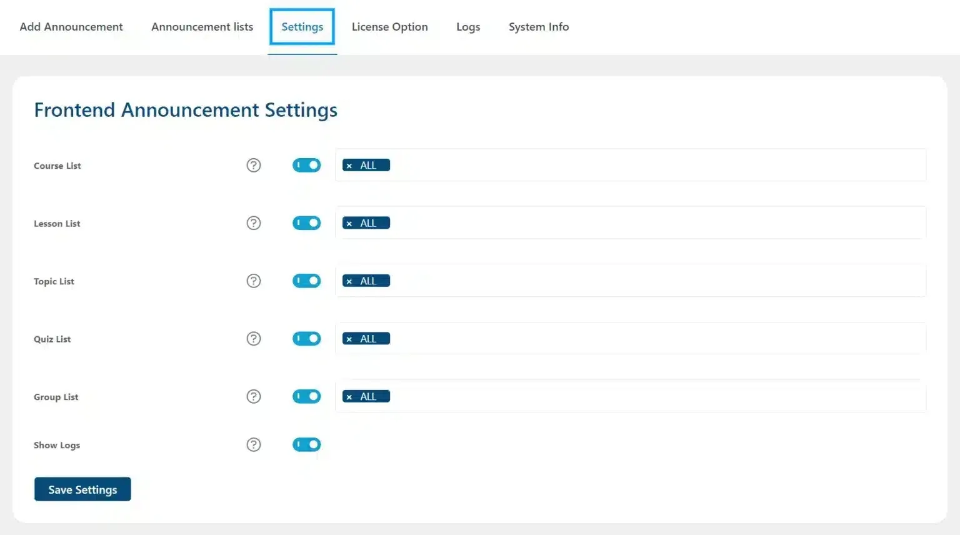The image size is (960, 535).
Task: Click the help icon beside Lesson List
Action: (x=254, y=223)
